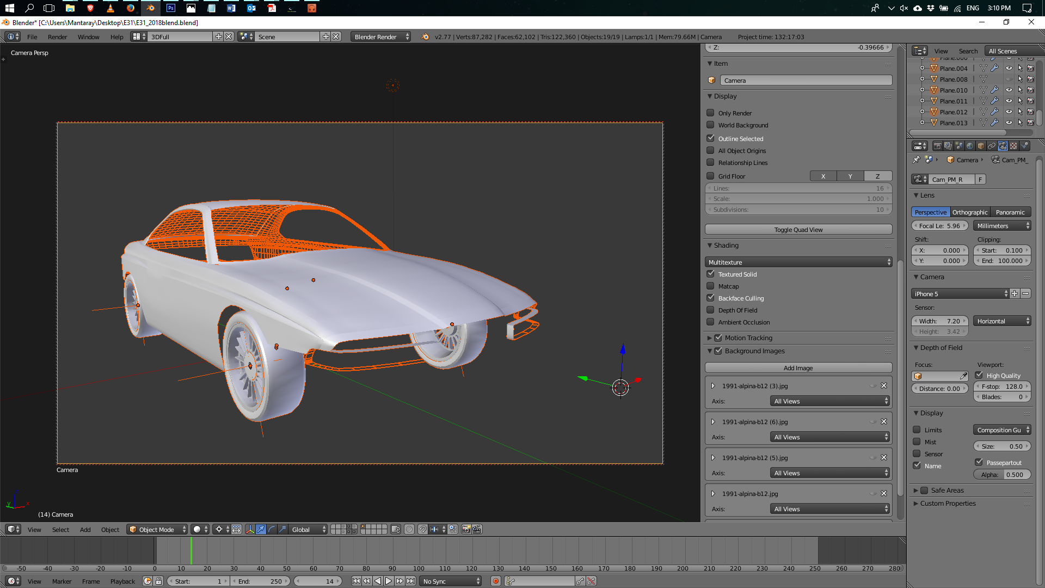Click the Toggle Quad View button
1045x588 pixels.
(x=798, y=229)
